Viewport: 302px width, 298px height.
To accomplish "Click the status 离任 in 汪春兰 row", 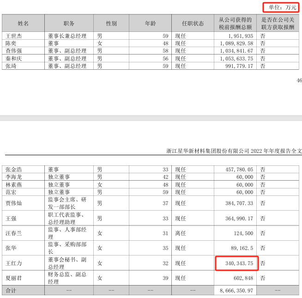I will 181,233.
